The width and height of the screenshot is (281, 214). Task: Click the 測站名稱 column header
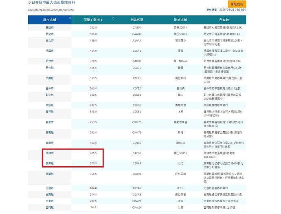180,20
